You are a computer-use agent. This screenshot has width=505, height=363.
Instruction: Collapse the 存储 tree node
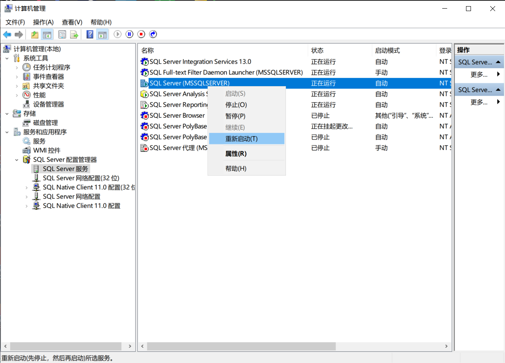(7, 114)
